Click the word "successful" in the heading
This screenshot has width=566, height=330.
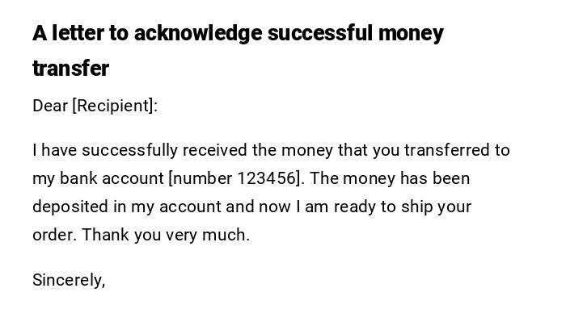tap(319, 34)
